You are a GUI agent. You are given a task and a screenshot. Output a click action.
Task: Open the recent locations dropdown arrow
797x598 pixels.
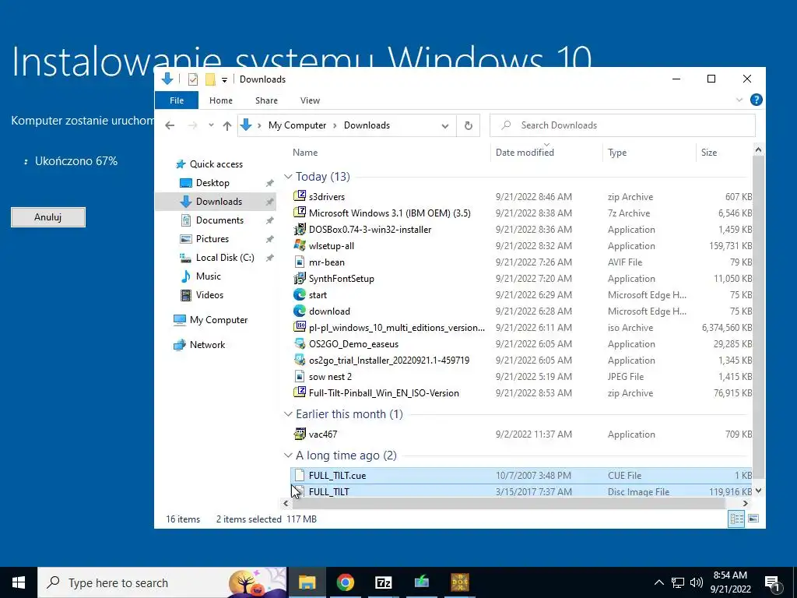[211, 125]
